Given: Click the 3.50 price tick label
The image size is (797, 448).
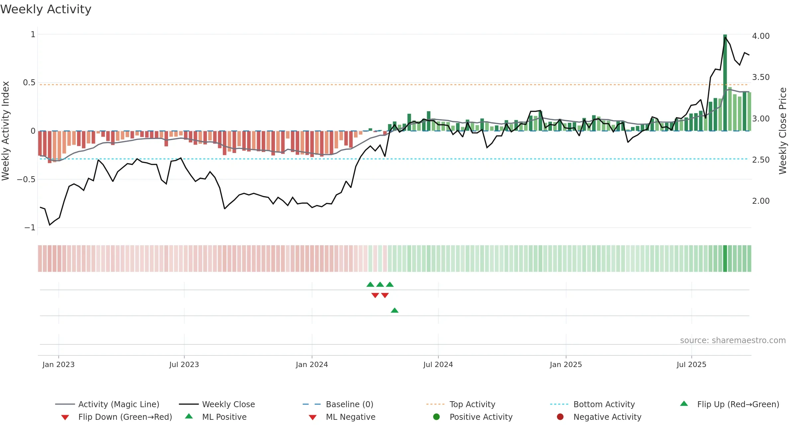Looking at the screenshot, I should [x=761, y=77].
